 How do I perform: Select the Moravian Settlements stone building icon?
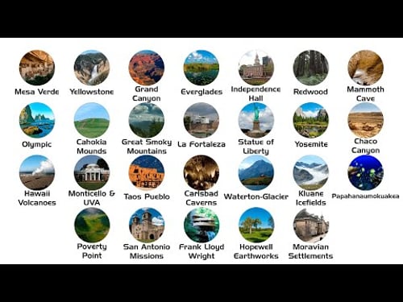[311, 225]
